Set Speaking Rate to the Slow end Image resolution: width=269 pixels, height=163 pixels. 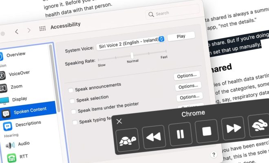(x=99, y=60)
